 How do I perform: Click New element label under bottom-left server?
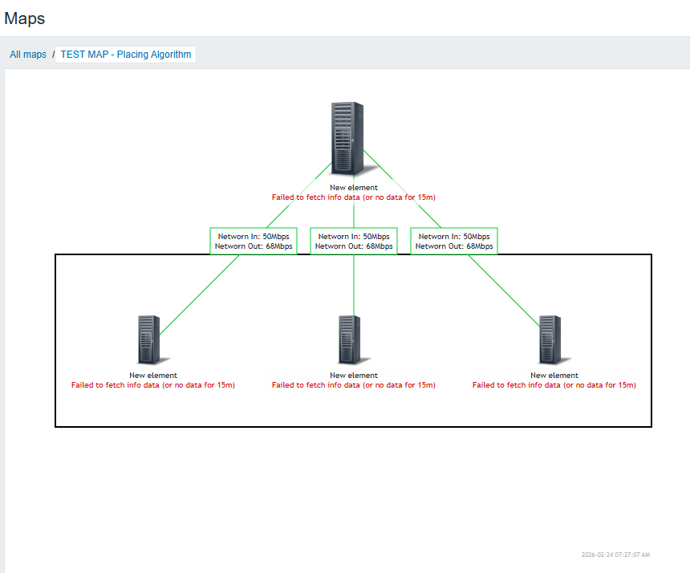coord(153,376)
